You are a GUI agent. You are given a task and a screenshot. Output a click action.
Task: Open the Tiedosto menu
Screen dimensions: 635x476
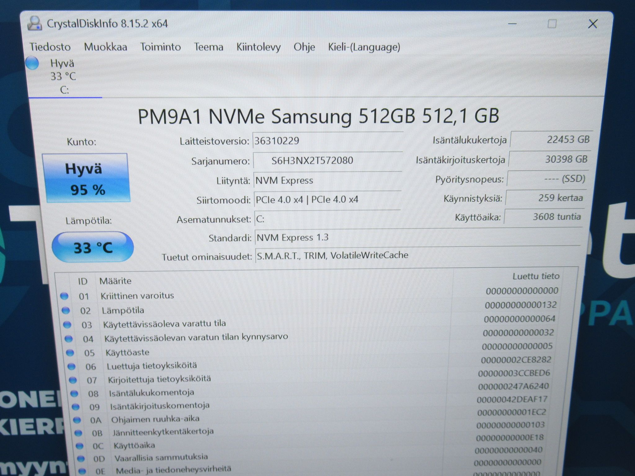click(50, 47)
